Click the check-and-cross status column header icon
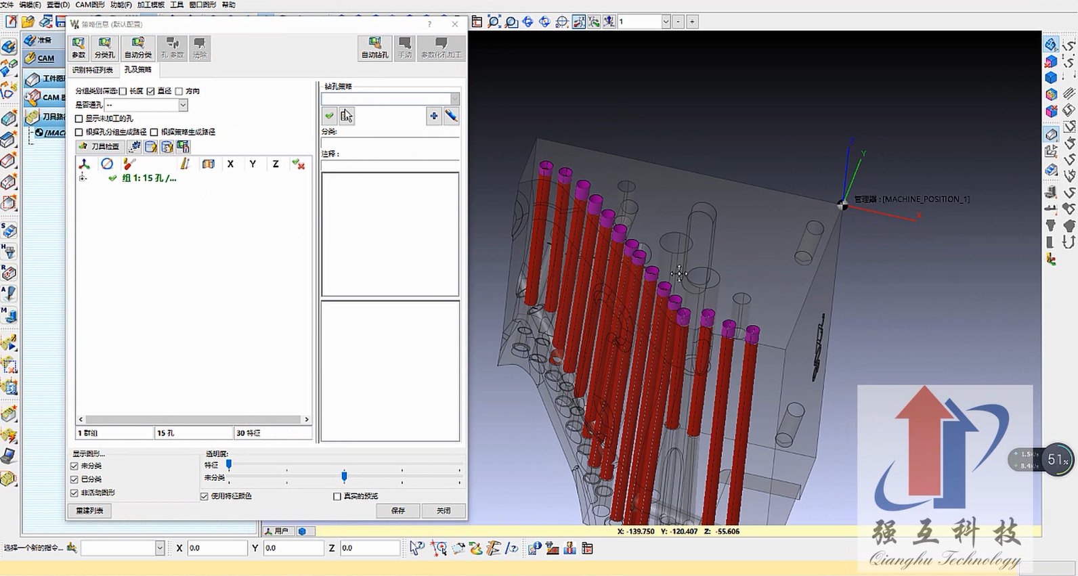The width and height of the screenshot is (1078, 576). coord(298,164)
